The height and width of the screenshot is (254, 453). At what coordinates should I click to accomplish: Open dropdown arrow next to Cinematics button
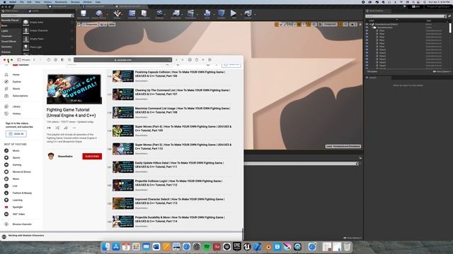(x=198, y=14)
